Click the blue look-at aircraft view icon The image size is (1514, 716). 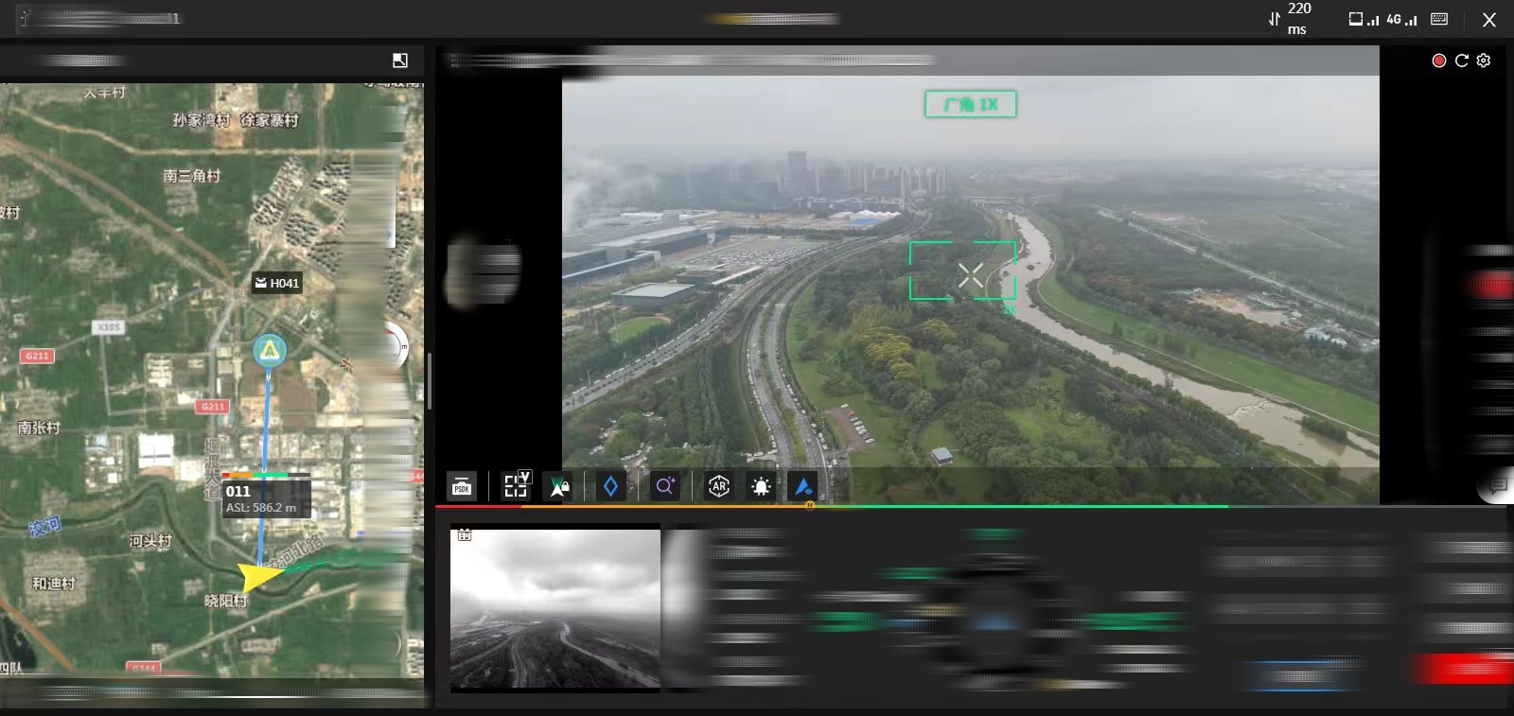(x=803, y=486)
